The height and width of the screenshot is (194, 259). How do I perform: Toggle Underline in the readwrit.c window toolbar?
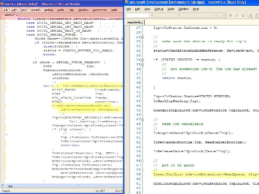tap(243, 15)
